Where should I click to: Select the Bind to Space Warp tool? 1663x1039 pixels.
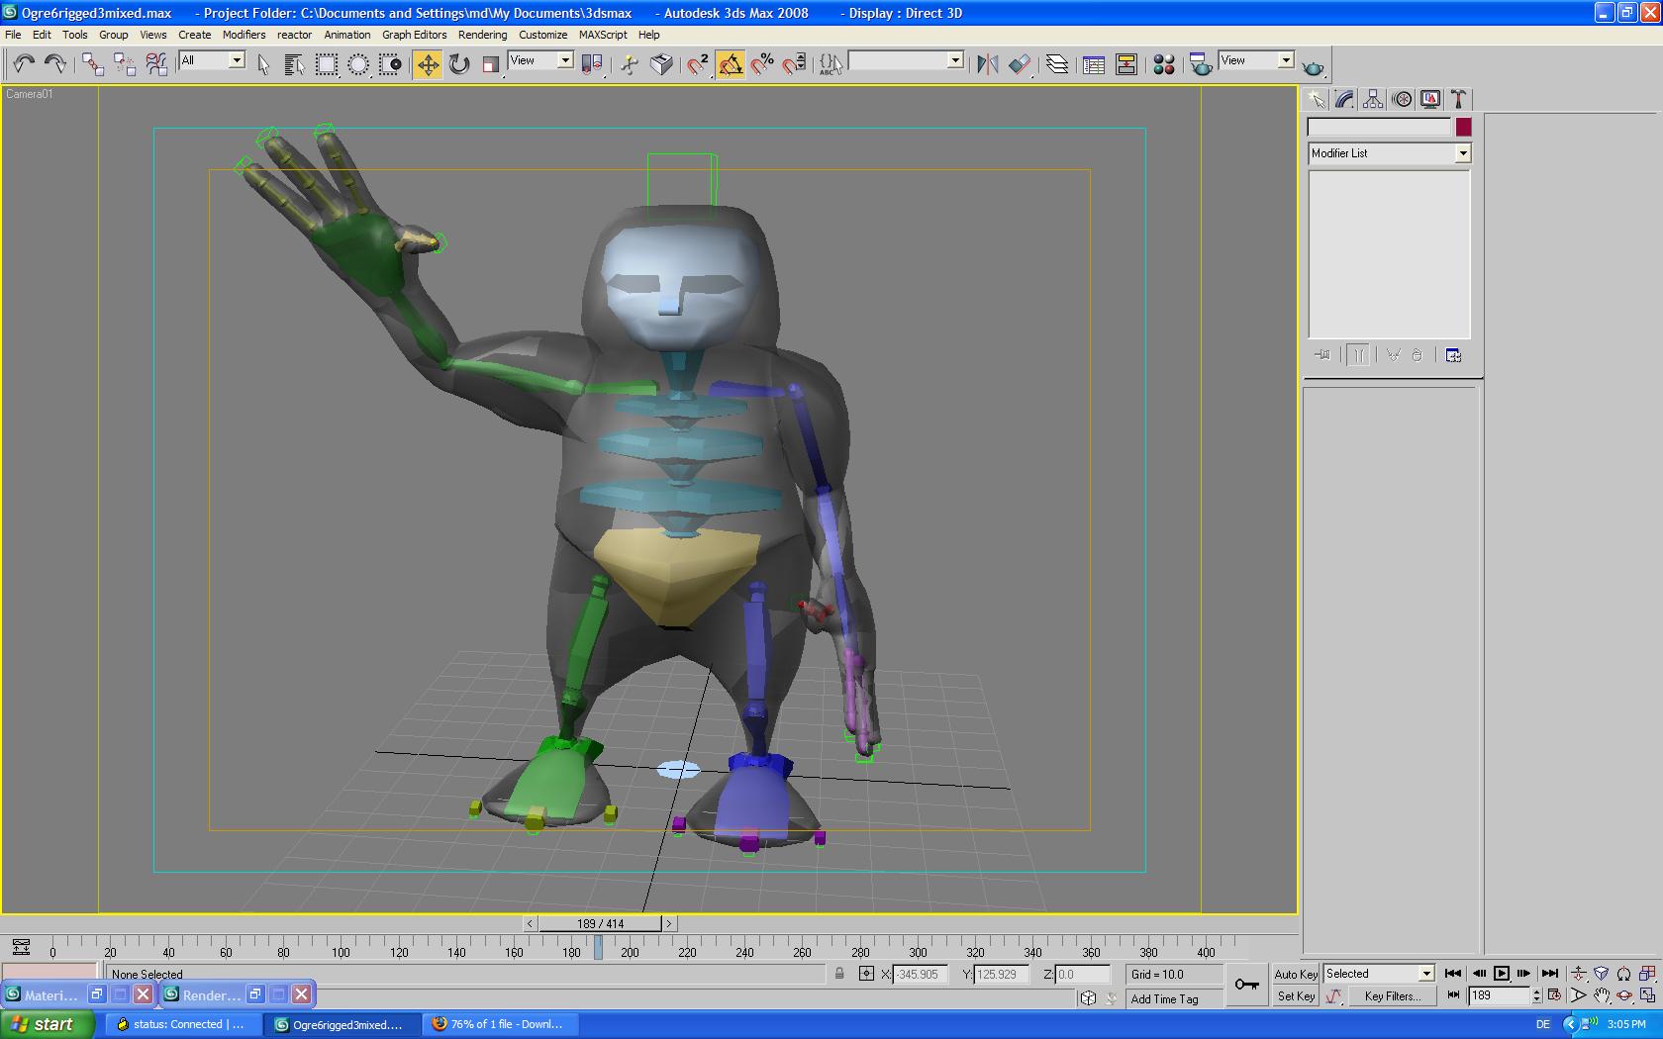tap(156, 64)
